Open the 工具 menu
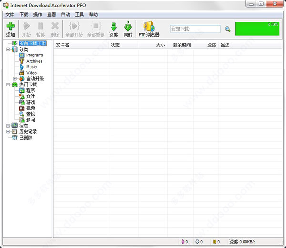The image size is (286, 248). tap(80, 15)
